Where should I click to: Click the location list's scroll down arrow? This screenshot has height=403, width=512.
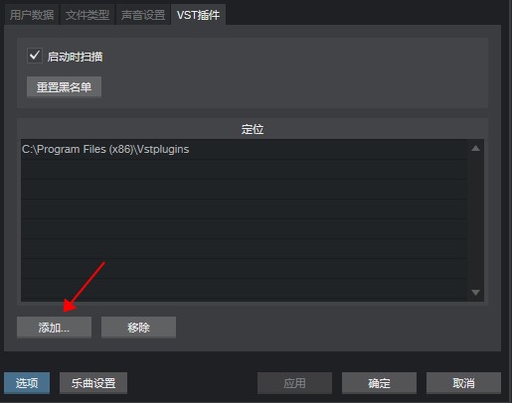tap(475, 293)
